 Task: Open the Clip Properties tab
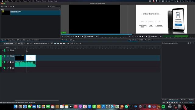click(x=27, y=40)
